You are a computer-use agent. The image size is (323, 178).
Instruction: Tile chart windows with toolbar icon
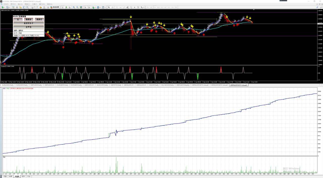tap(81, 7)
